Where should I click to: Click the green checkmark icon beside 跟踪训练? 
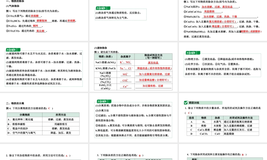point(186,102)
